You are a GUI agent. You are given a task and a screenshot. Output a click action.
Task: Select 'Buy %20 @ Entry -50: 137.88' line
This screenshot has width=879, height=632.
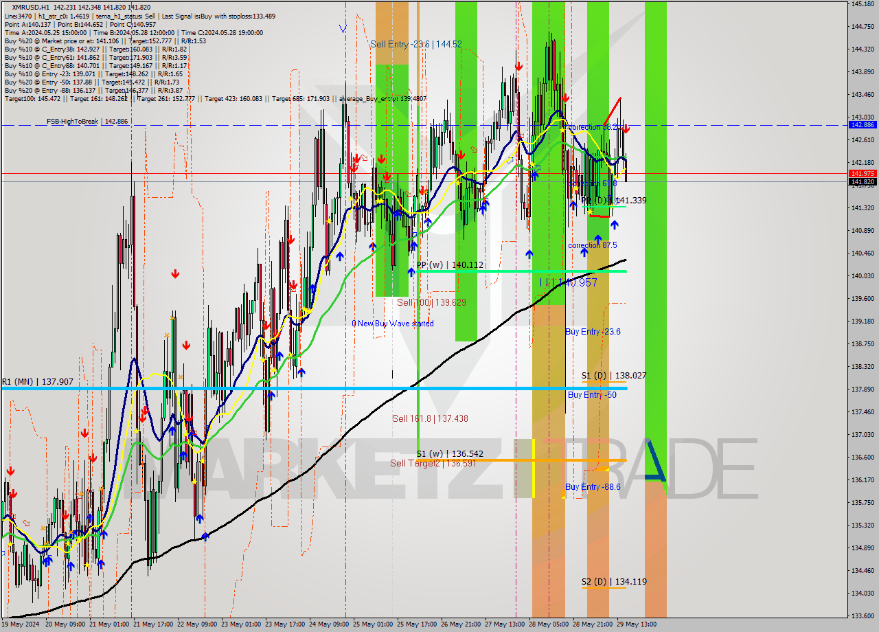click(x=93, y=82)
